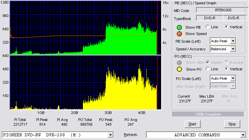Select Line mode for PO graph
This screenshot has height=140, width=249.
pyautogui.click(x=208, y=69)
